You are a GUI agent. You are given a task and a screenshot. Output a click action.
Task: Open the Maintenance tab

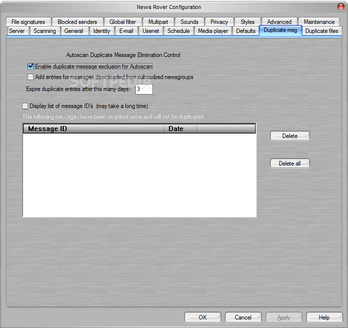tap(319, 22)
